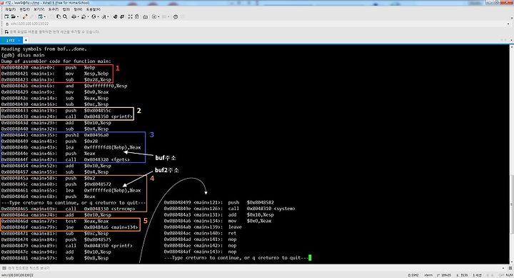Click the Lock Screen padlock icon
Screen dimensions: 514x278
coord(136,16)
